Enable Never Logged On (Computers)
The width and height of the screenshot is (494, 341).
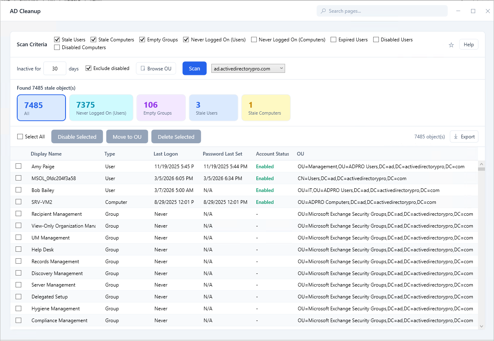(254, 40)
